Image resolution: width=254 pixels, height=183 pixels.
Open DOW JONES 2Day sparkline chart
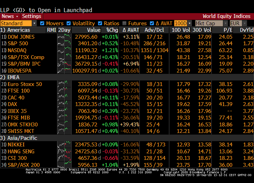pyautogui.click(x=64, y=37)
